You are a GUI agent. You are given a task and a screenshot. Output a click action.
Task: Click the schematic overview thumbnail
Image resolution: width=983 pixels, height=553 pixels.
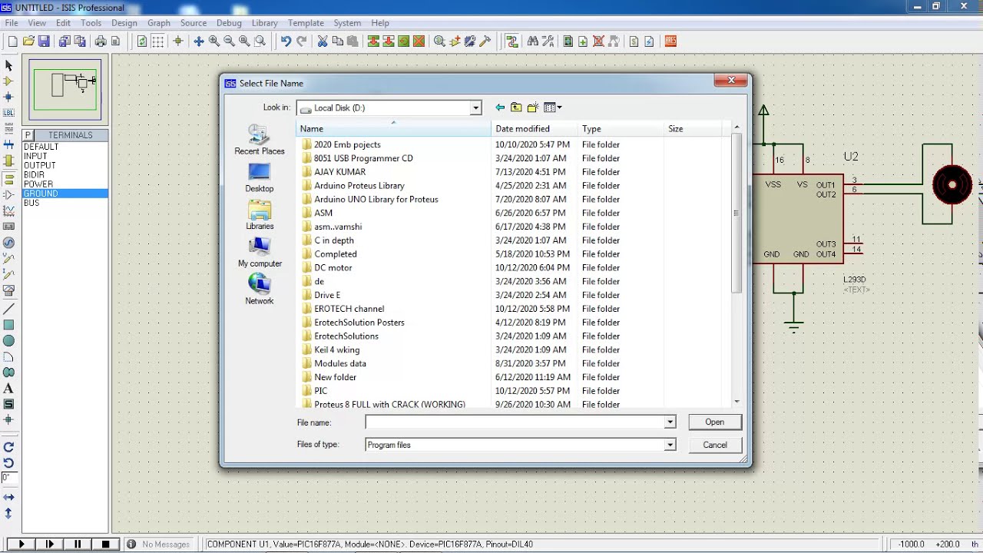pyautogui.click(x=65, y=89)
